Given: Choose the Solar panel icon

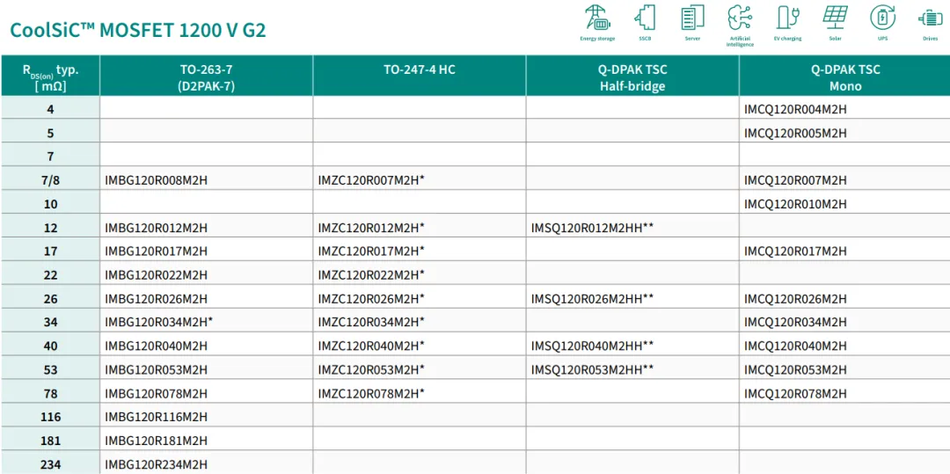Looking at the screenshot, I should click(835, 17).
